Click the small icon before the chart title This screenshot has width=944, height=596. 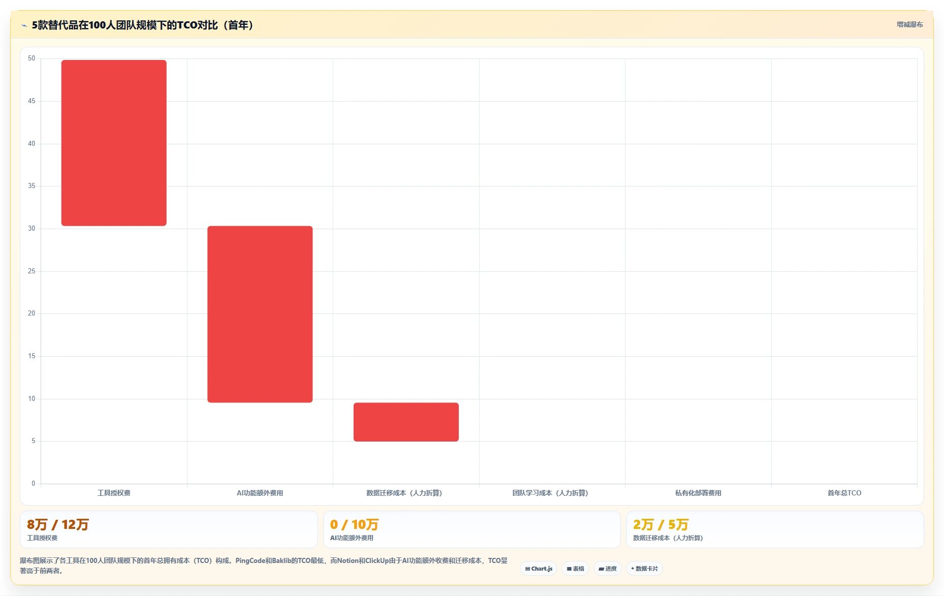pyautogui.click(x=24, y=25)
